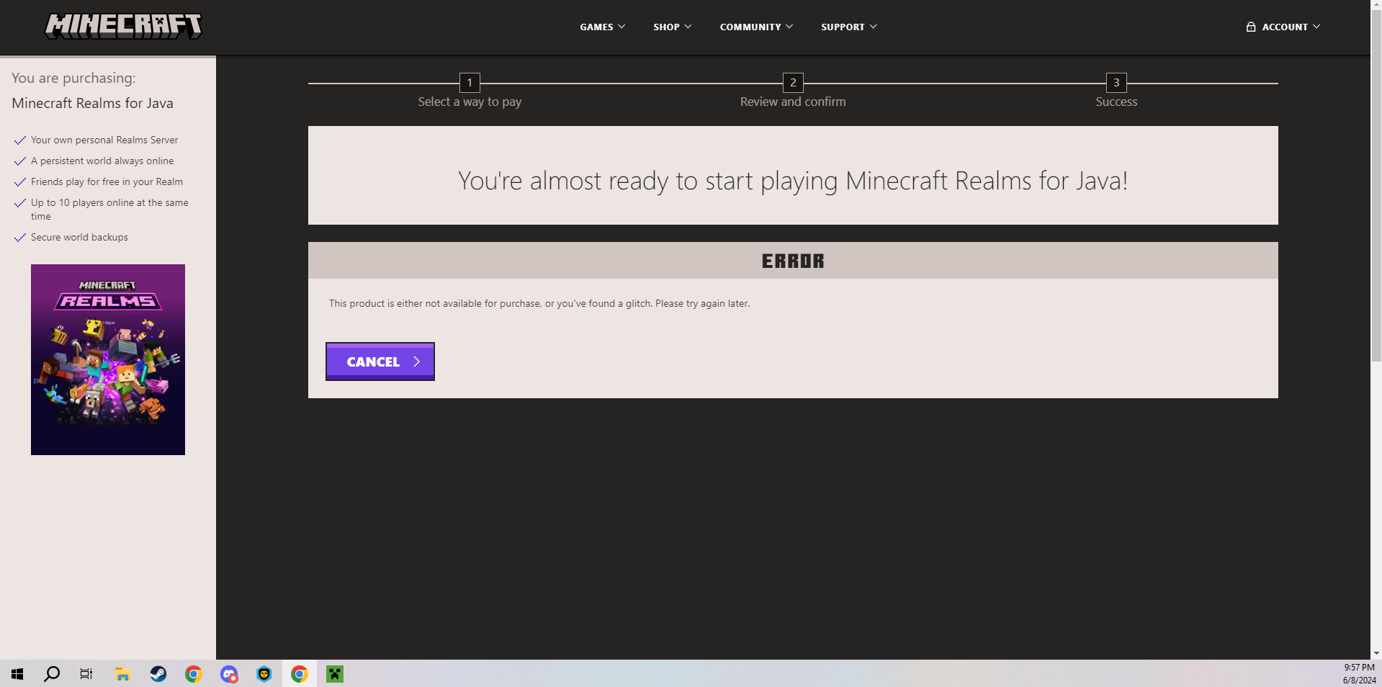Expand the Shop menu
1382x687 pixels.
click(x=673, y=27)
